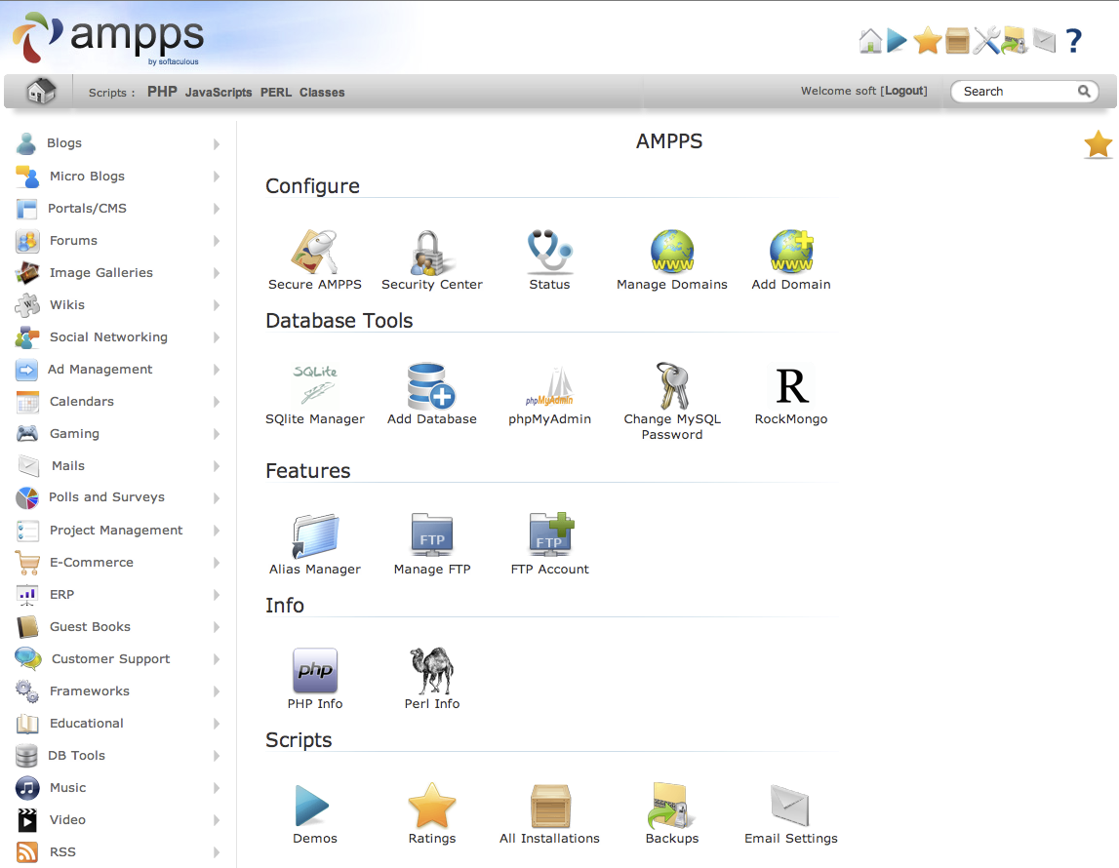Image resolution: width=1119 pixels, height=868 pixels.
Task: Open the Music category
Action: click(67, 787)
